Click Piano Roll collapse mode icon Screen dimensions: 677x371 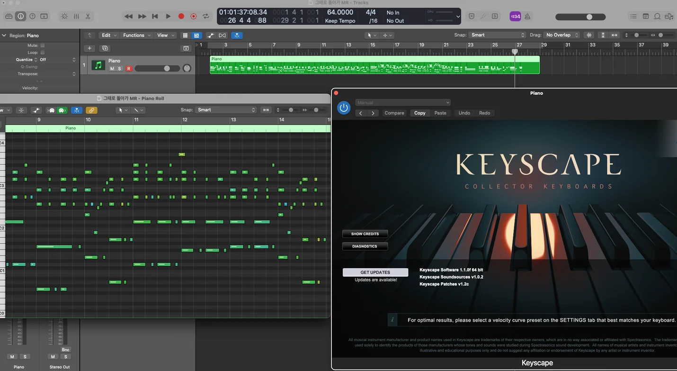(21, 110)
